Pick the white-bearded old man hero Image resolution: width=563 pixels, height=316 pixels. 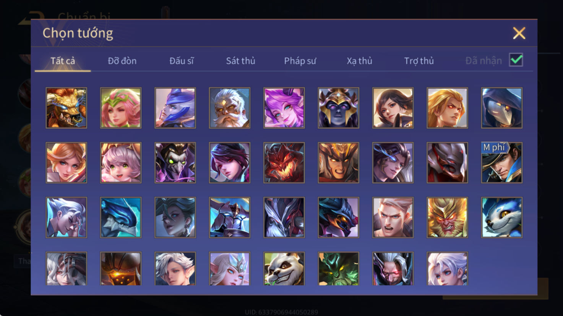(x=229, y=108)
